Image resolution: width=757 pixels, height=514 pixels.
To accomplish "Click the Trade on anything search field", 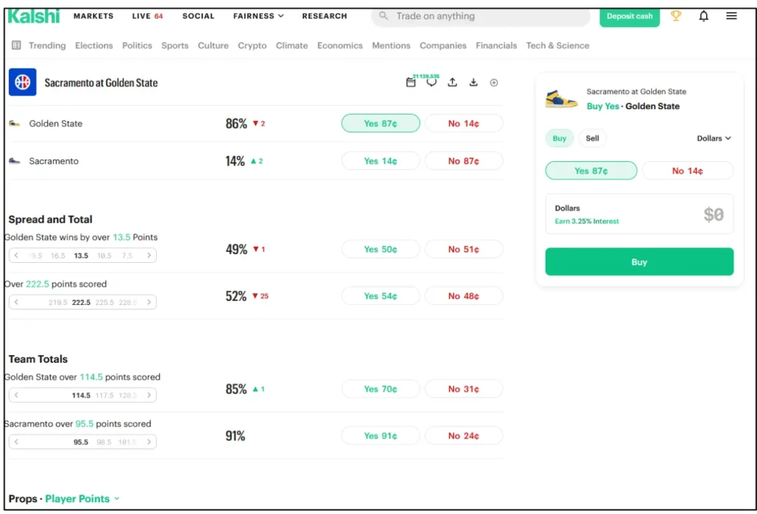I will (x=481, y=16).
